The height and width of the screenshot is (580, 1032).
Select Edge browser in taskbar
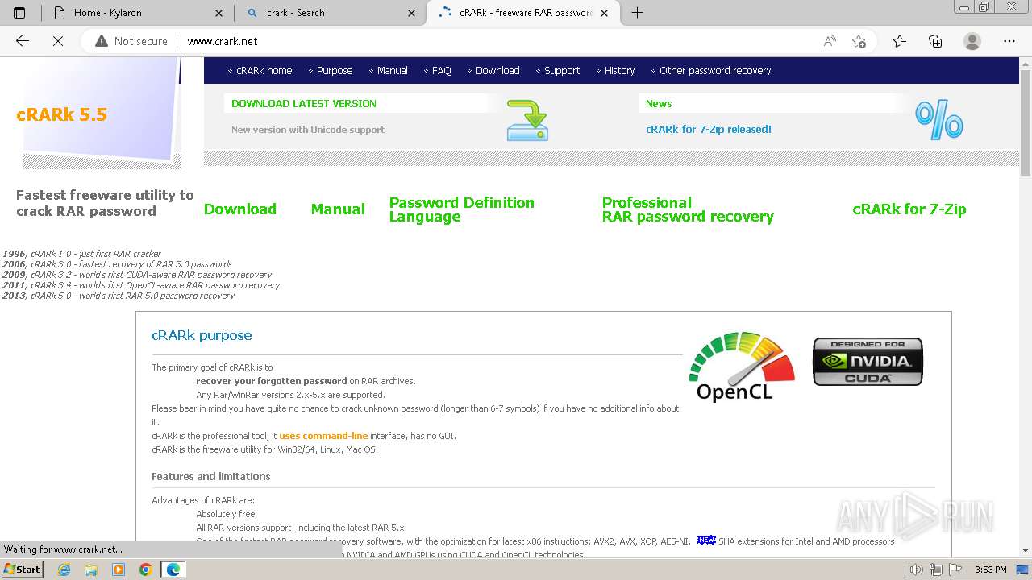[173, 570]
